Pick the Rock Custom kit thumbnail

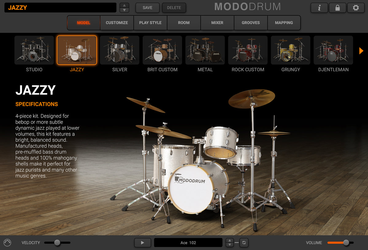248,50
